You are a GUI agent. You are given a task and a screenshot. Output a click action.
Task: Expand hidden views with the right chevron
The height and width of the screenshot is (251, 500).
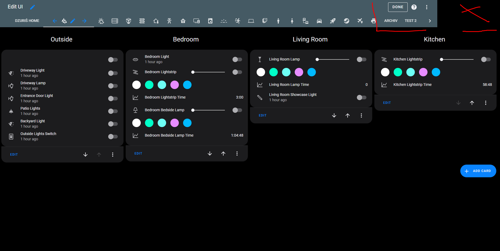430,21
